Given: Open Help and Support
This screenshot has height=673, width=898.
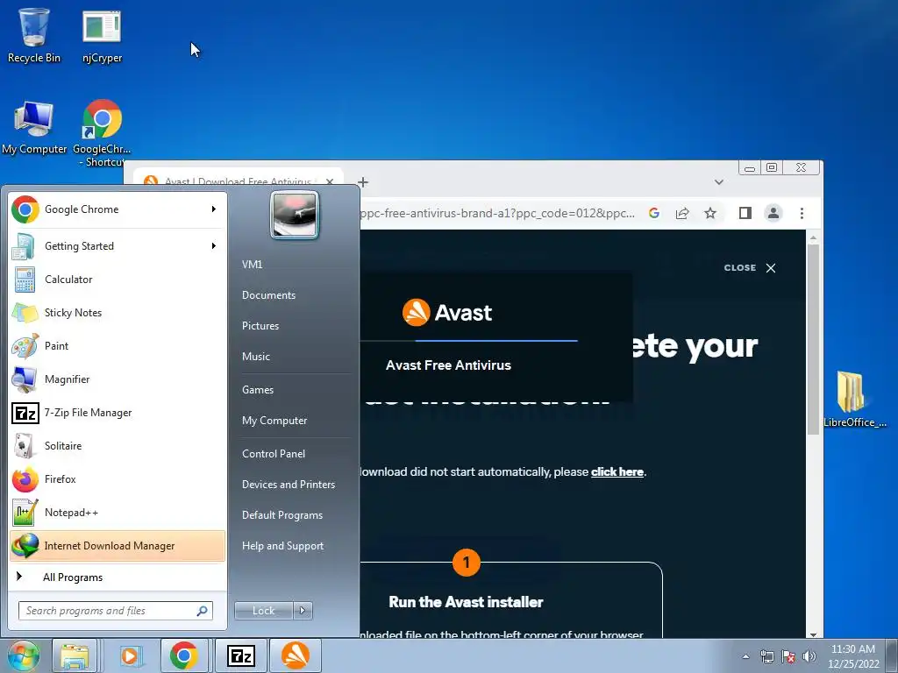Looking at the screenshot, I should point(282,546).
